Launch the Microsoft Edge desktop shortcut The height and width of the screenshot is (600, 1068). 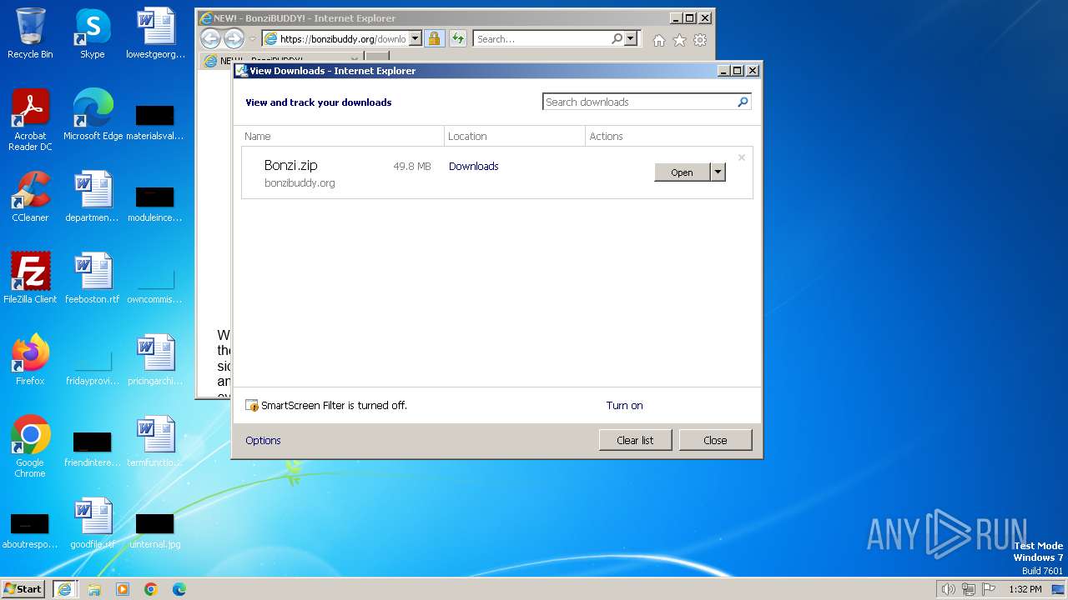pyautogui.click(x=93, y=115)
